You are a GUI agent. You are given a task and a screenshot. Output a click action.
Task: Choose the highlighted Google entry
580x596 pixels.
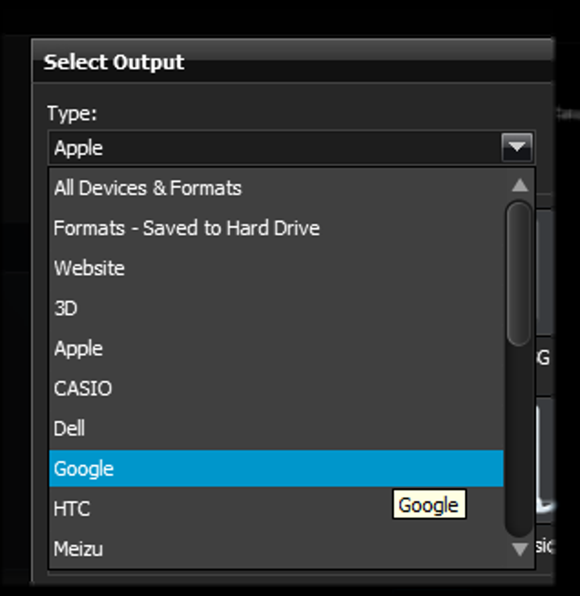point(276,469)
